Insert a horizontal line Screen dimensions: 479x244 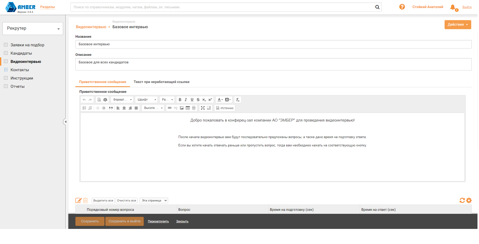[194, 108]
